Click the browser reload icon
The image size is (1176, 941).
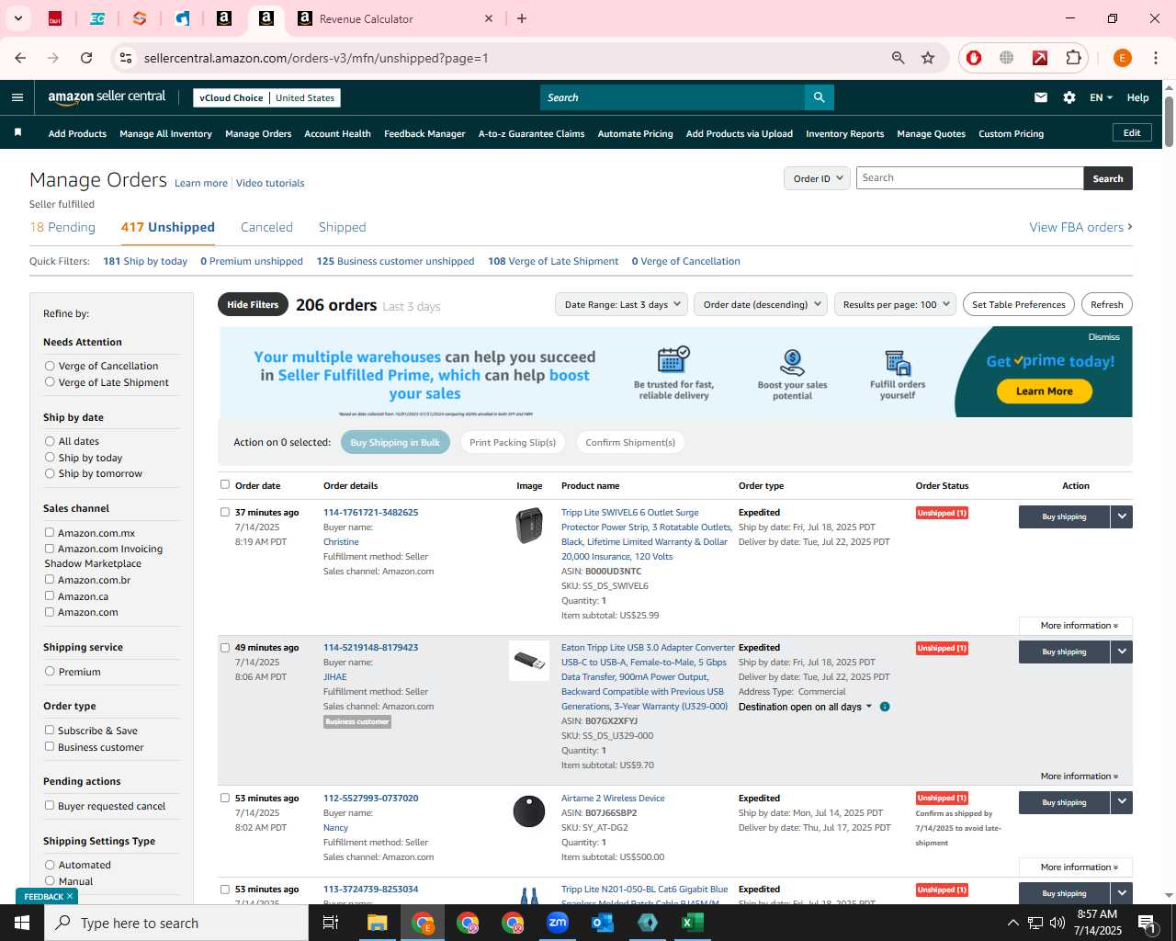pos(86,58)
